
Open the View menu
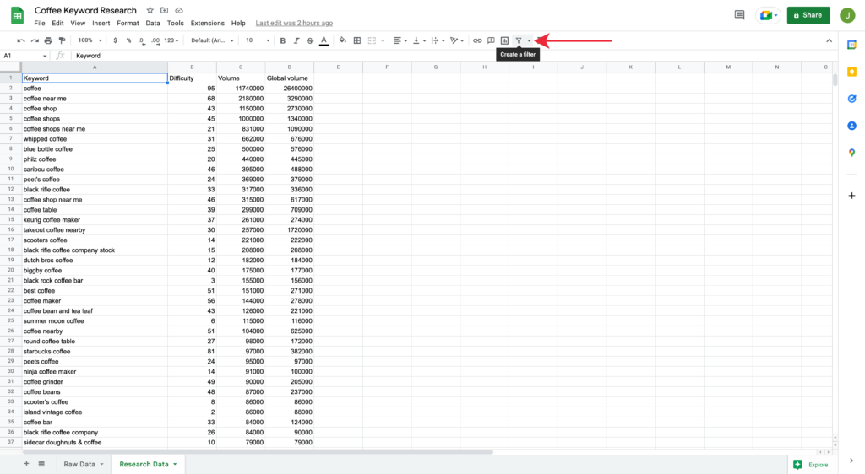click(78, 23)
